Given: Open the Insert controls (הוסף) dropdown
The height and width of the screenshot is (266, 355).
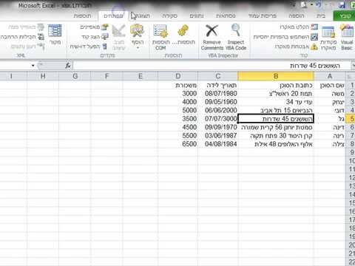Looking at the screenshot, I should click(138, 37).
